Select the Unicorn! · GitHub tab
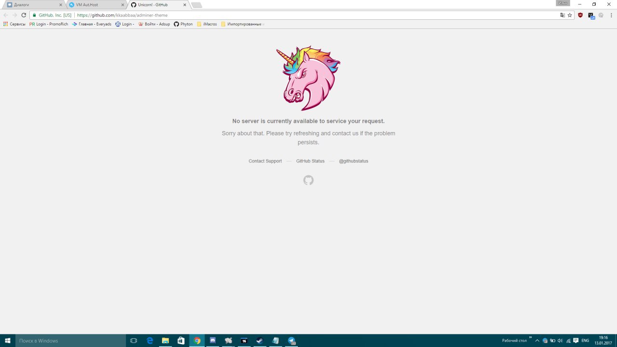The image size is (617, 347). click(x=159, y=5)
